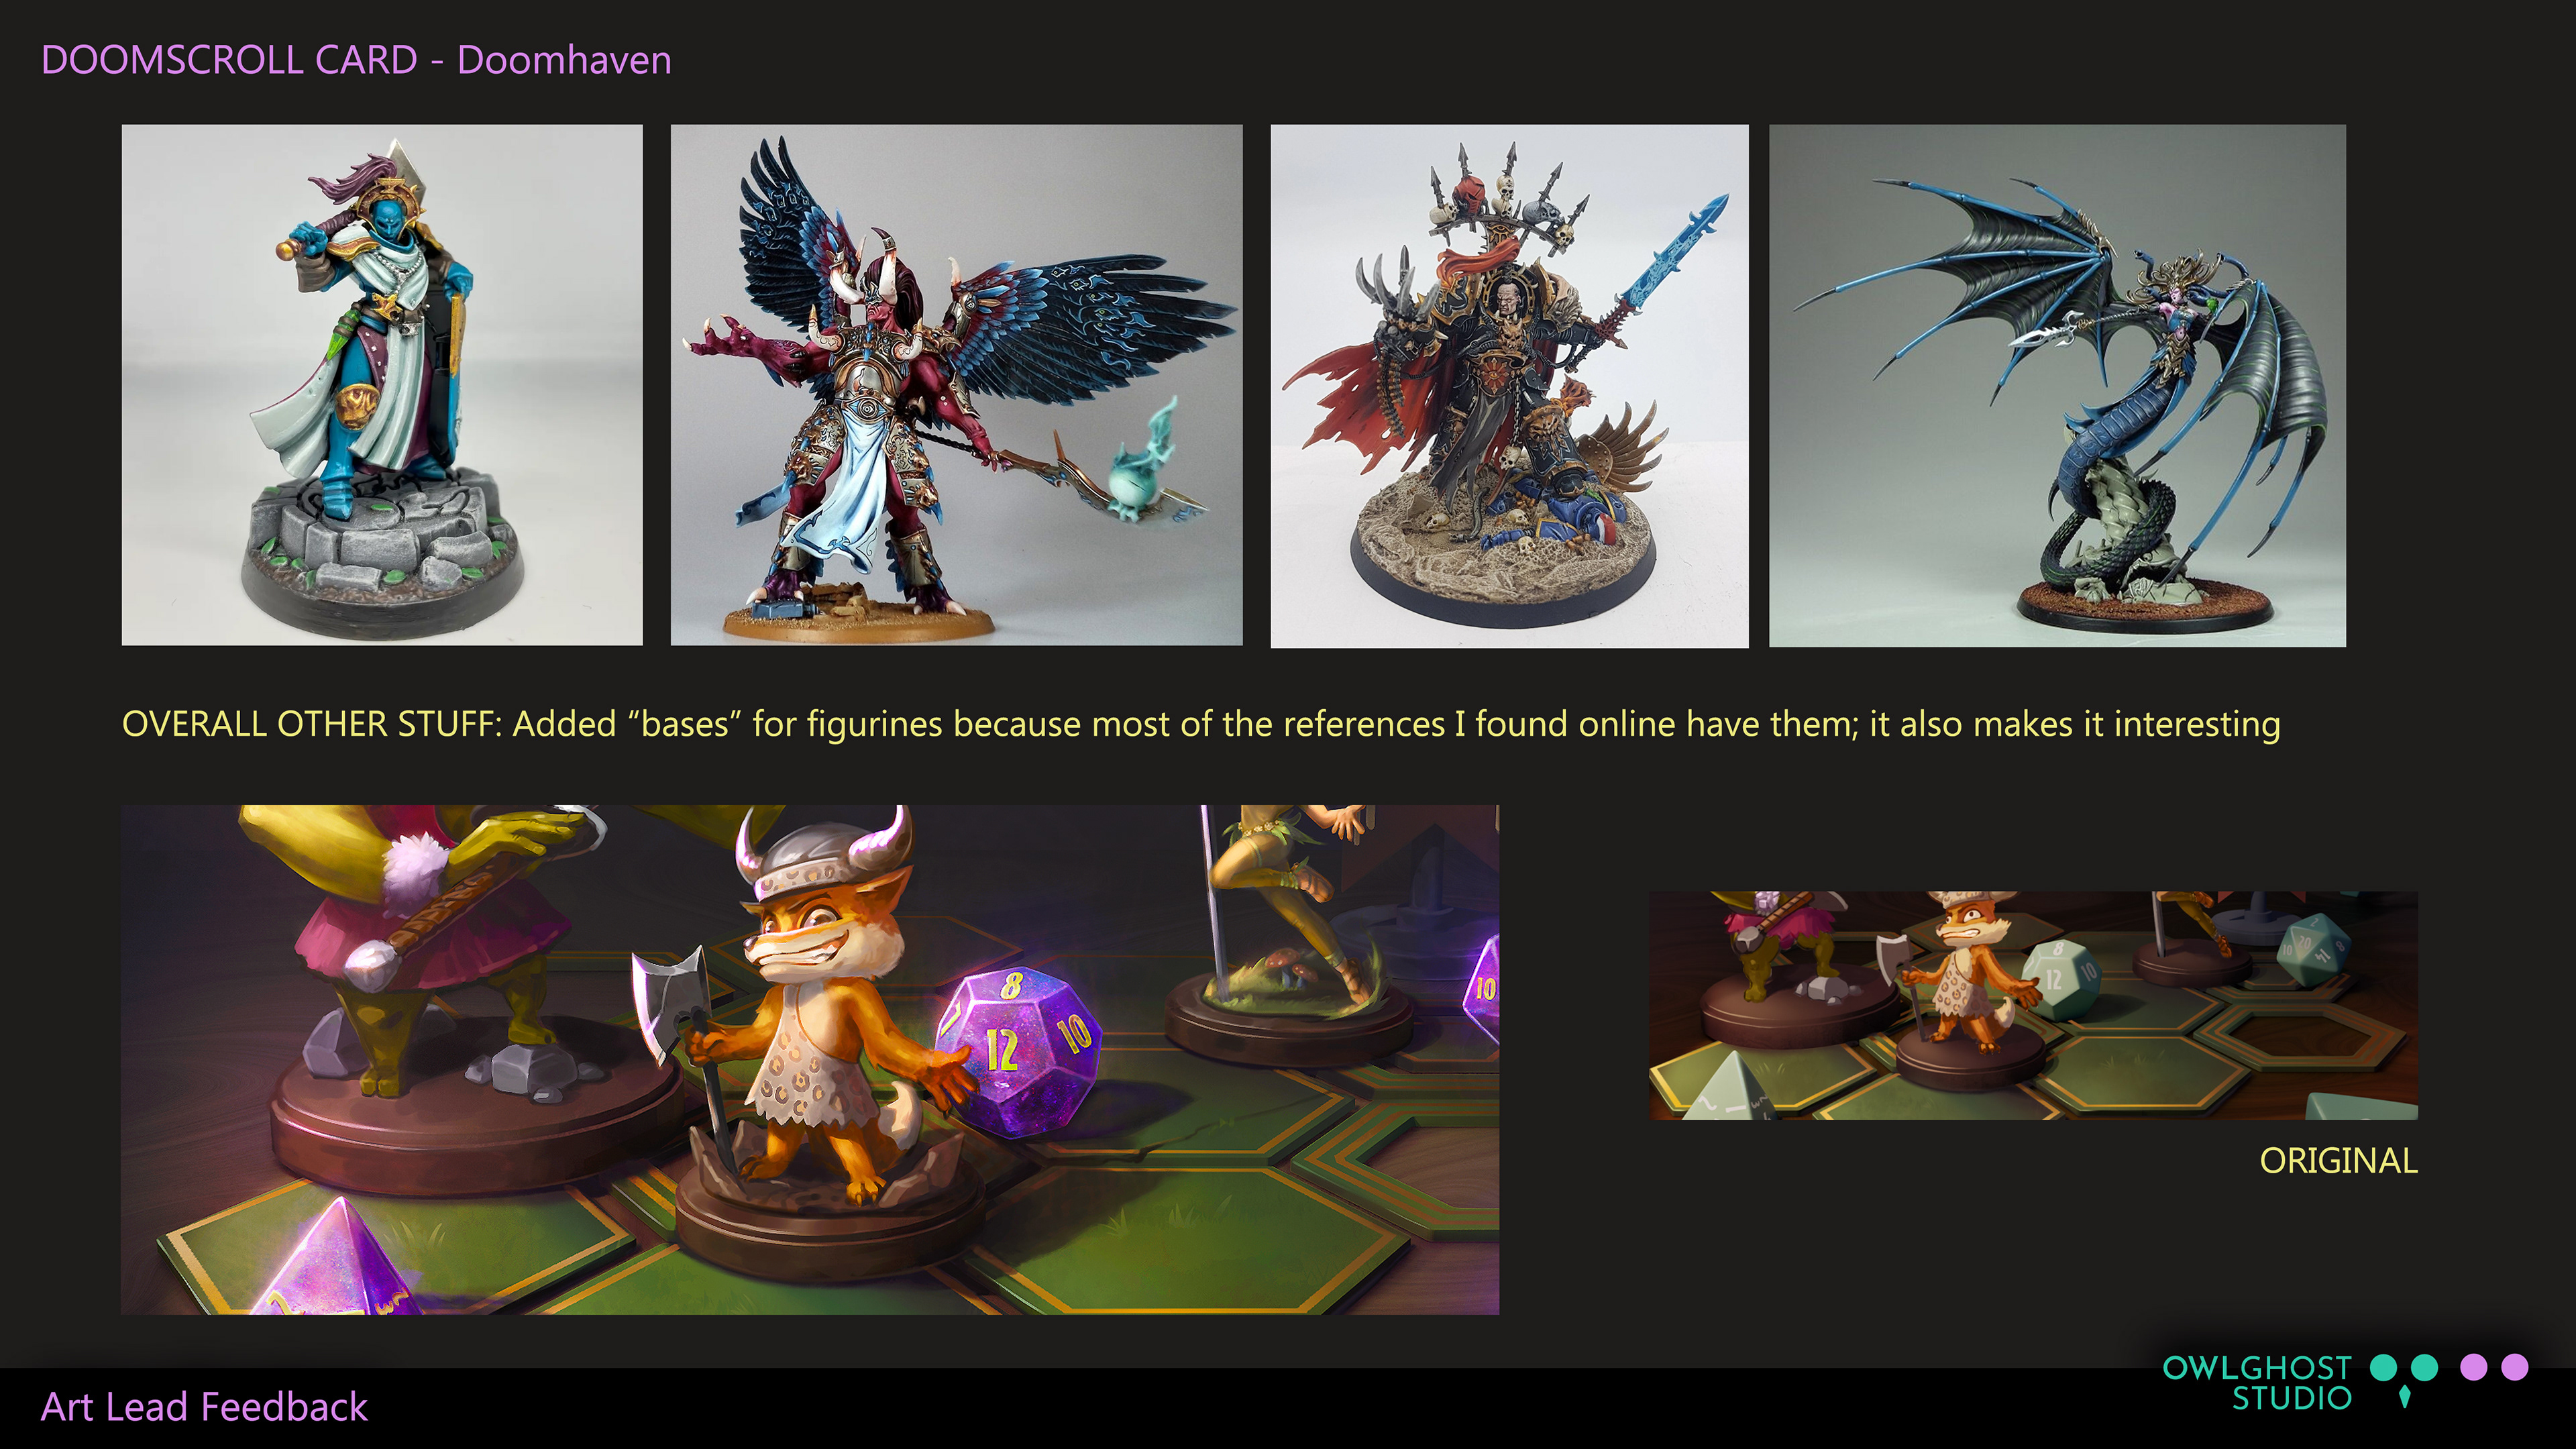Click the ORIGINAL caption label
2576x1449 pixels.
[x=2338, y=1161]
